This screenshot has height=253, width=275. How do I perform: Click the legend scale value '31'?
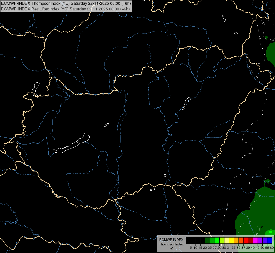229,248
